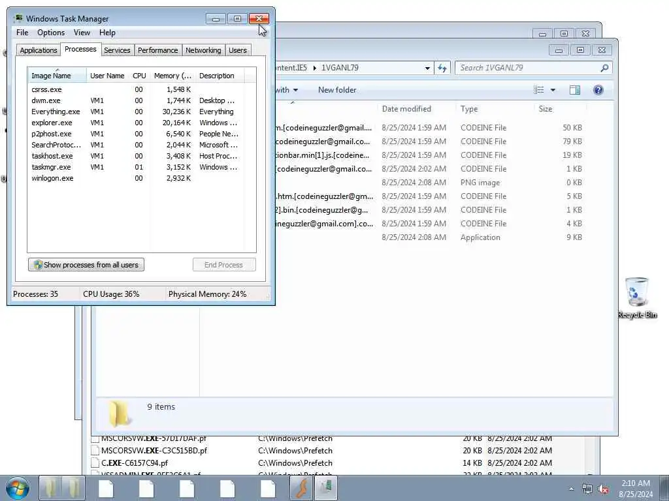Image resolution: width=669 pixels, height=501 pixels.
Task: Open the Recycle Bin desktop icon
Action: 637,297
